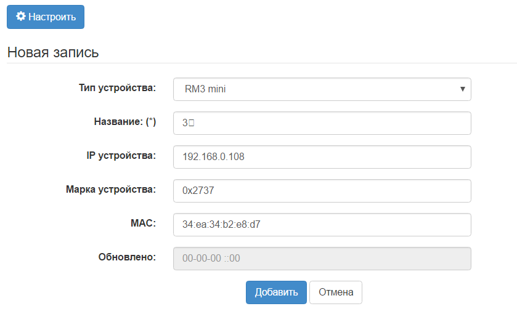Click the Тип устройства label
The width and height of the screenshot is (517, 330).
117,87
